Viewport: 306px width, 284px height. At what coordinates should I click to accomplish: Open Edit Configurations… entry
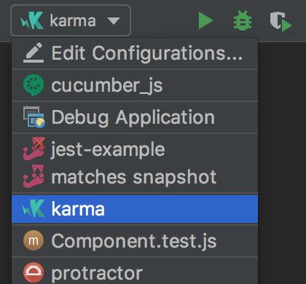[135, 53]
